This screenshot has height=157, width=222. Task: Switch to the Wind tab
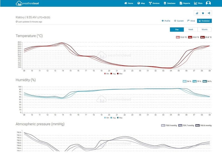(x=191, y=21)
